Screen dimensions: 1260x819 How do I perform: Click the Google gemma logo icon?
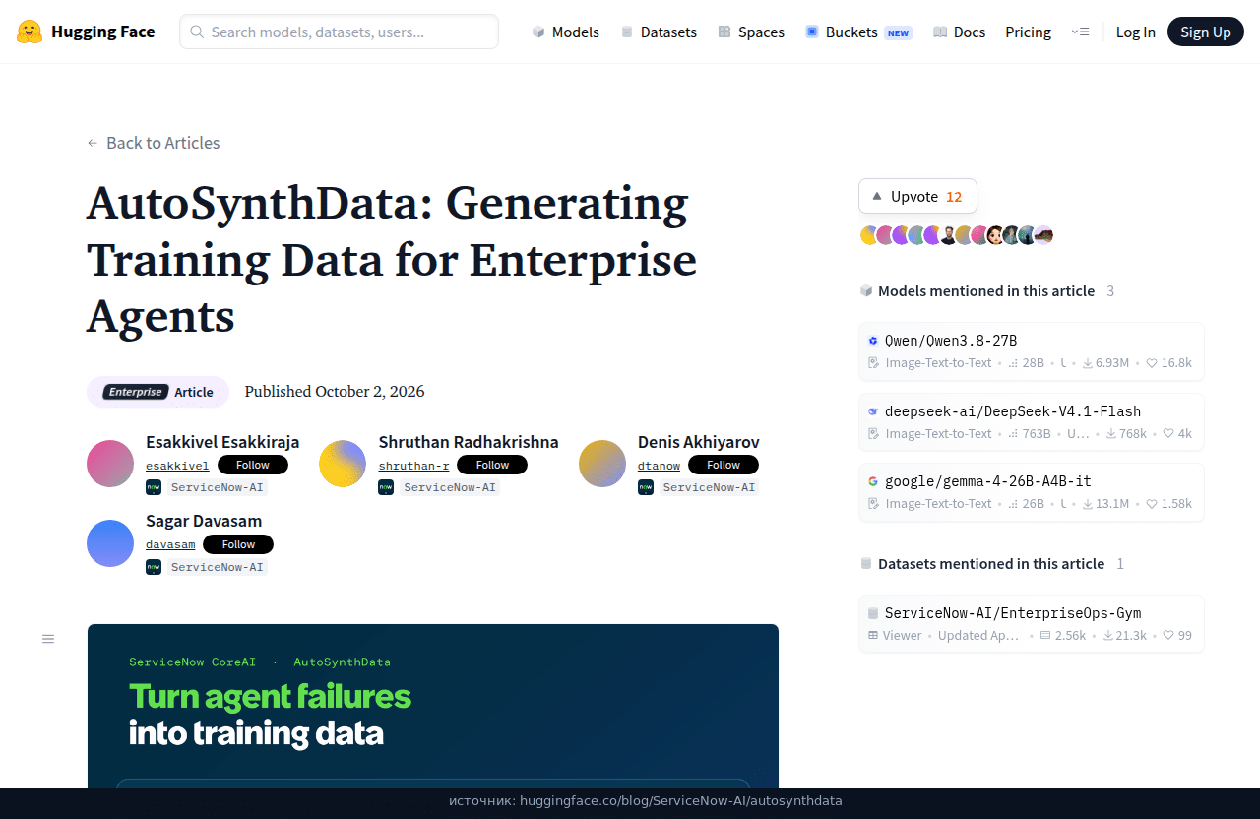[873, 481]
